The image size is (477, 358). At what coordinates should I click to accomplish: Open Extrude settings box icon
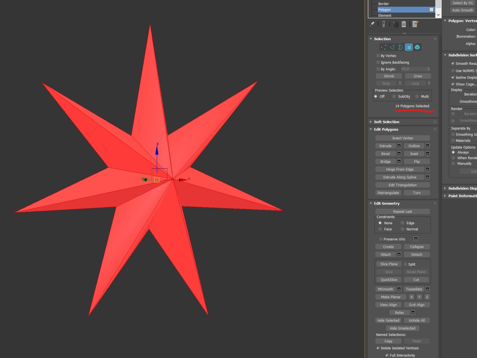(x=399, y=146)
